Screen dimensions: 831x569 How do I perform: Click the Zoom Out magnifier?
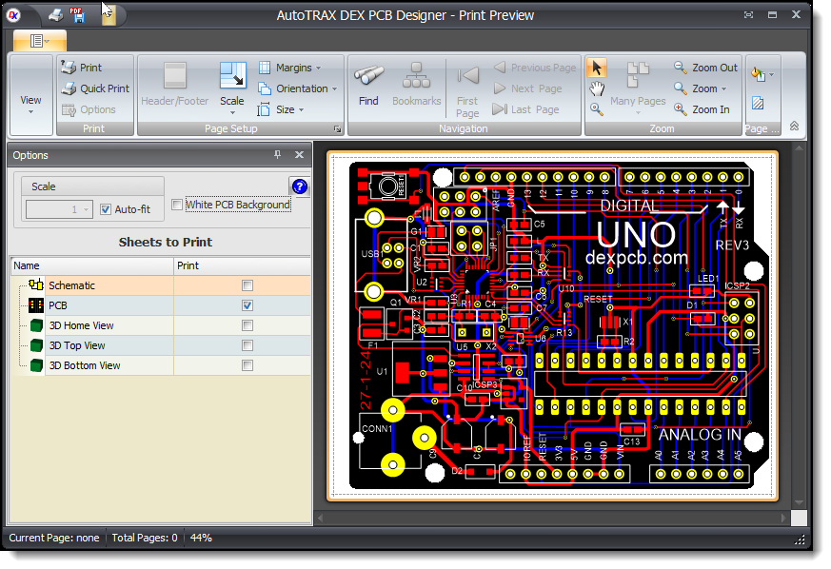(x=704, y=68)
